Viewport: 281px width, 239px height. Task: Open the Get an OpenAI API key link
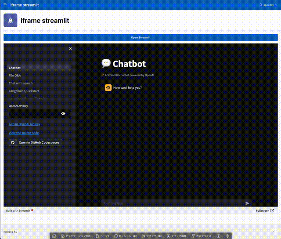tap(25, 124)
